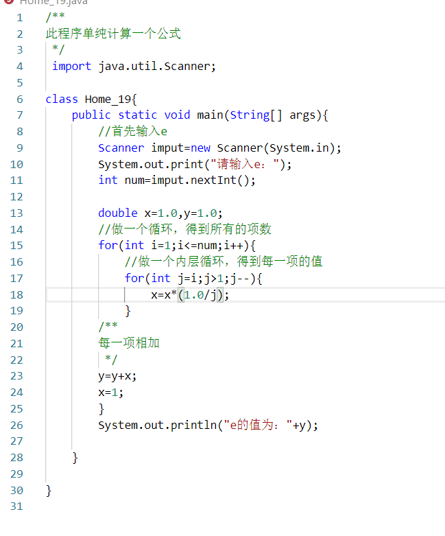Viewport: 445px width, 536px height.
Task: Click the "class" keyword on line 6
Action: coord(62,99)
